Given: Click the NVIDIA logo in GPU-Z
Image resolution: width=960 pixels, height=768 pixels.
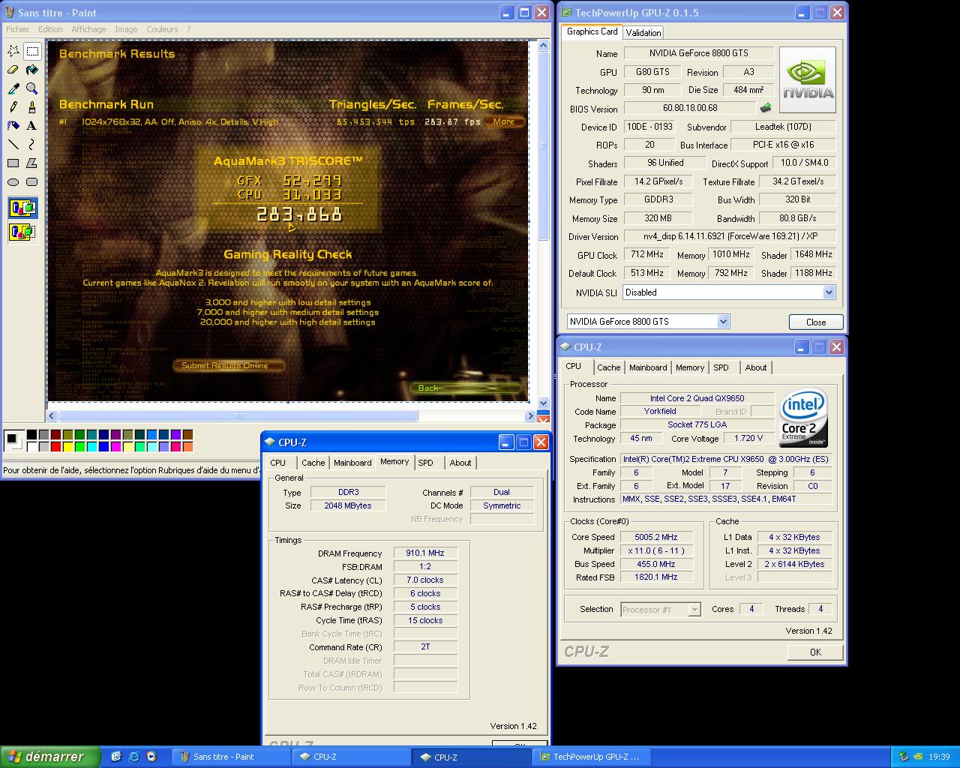Looking at the screenshot, I should click(808, 79).
